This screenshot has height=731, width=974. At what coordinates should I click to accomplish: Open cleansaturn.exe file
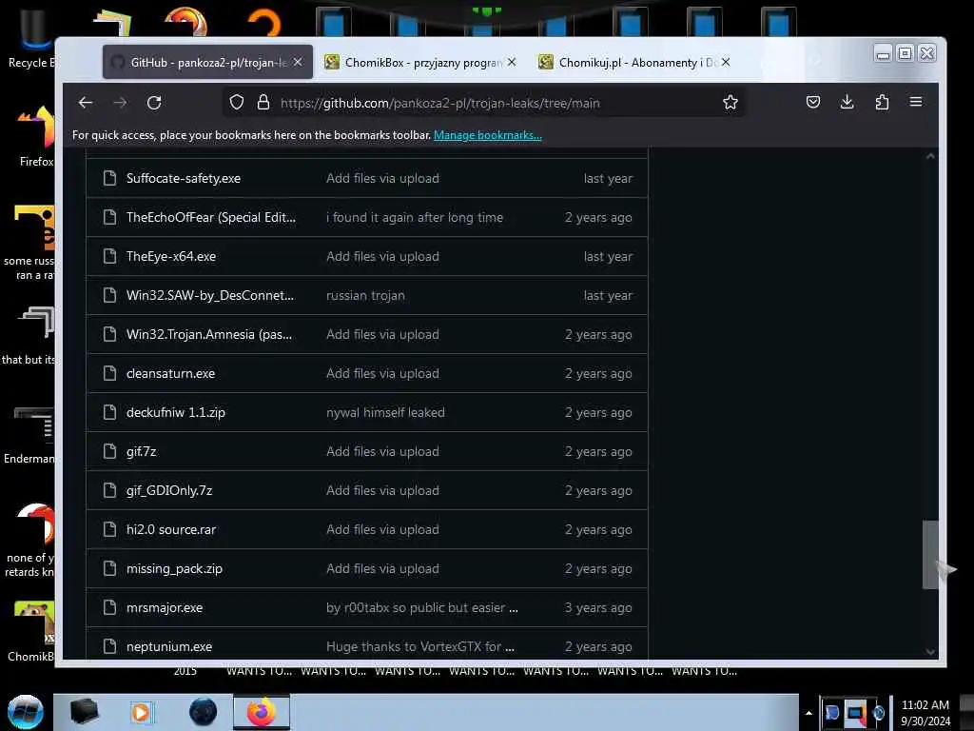click(x=170, y=373)
